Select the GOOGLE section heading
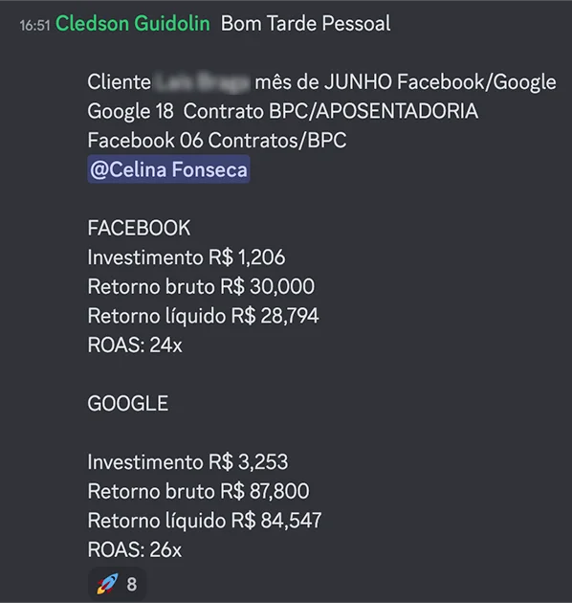The height and width of the screenshot is (603, 572). pos(128,403)
